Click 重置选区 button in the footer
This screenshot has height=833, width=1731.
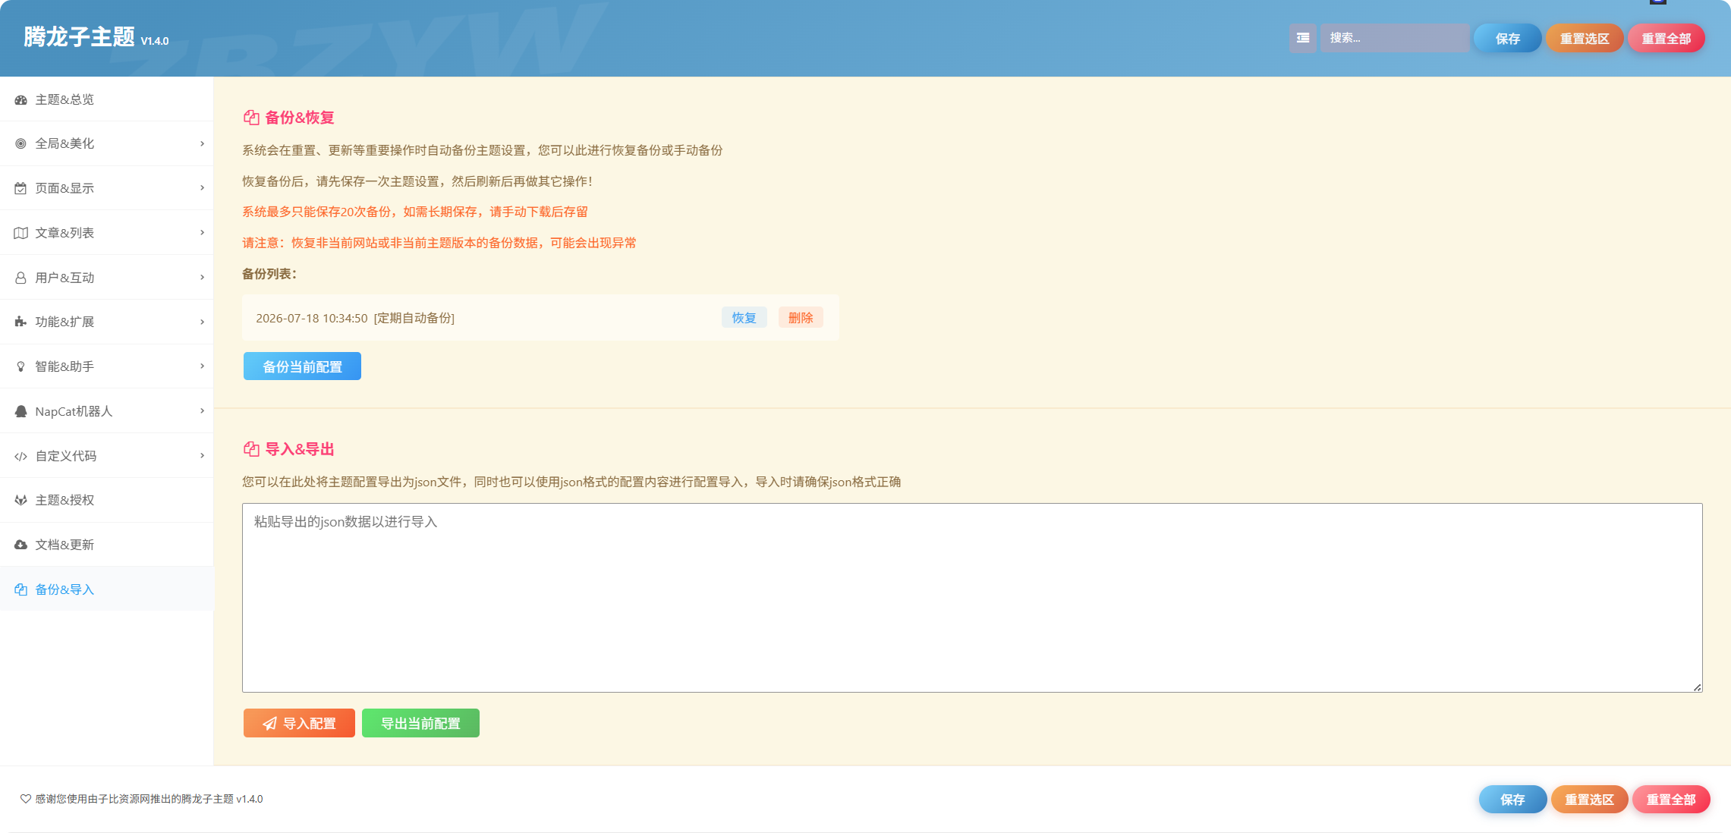pyautogui.click(x=1589, y=800)
